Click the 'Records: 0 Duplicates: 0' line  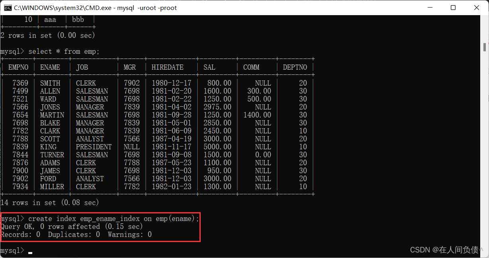[x=76, y=235]
